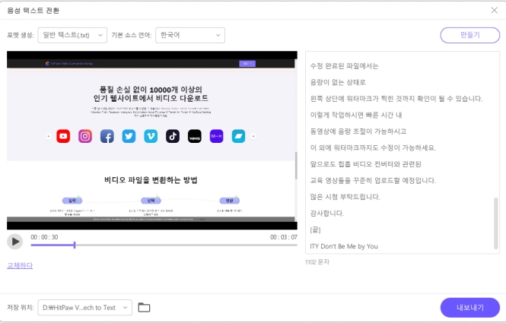The width and height of the screenshot is (506, 323).
Task: Click the Facebook icon in the preview
Action: click(x=107, y=136)
